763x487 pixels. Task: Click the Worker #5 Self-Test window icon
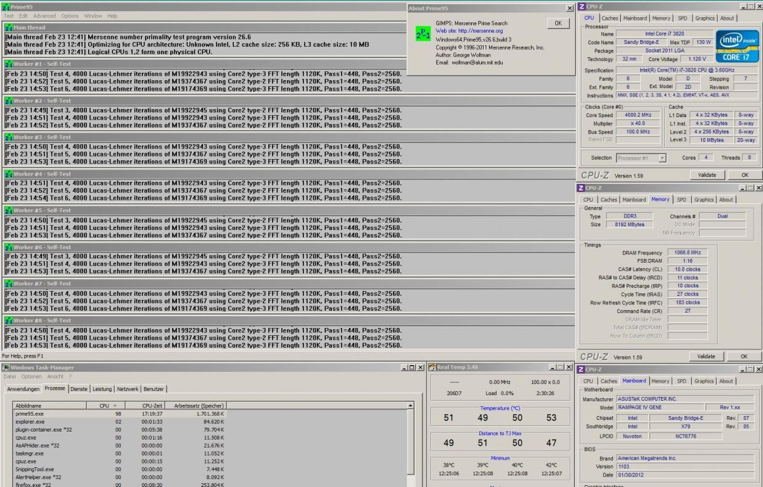coord(8,210)
